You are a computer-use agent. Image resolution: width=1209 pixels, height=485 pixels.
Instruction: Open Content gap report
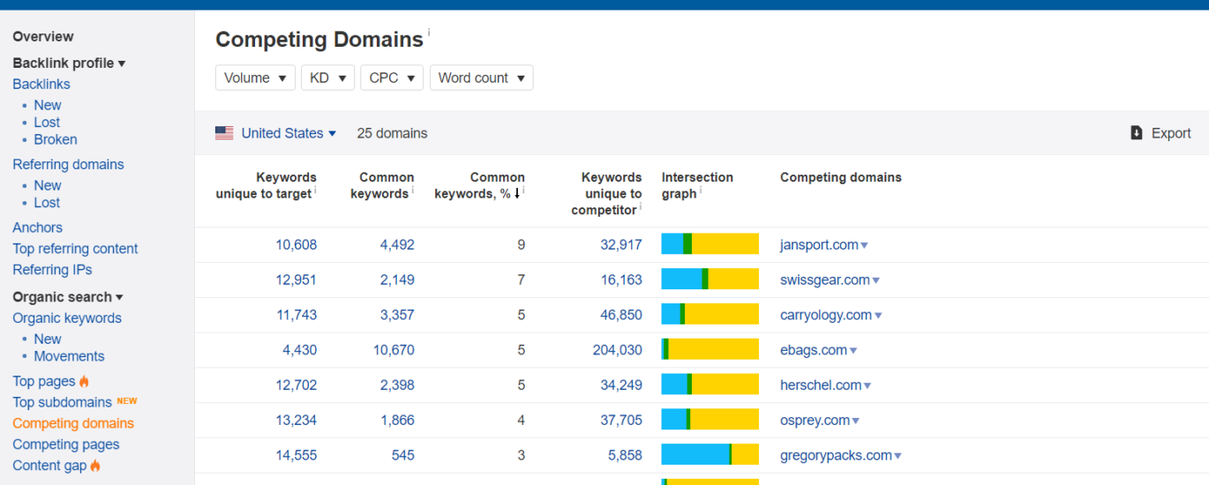point(49,466)
